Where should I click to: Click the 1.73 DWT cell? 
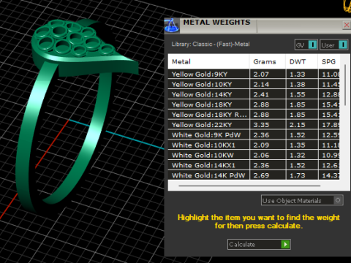(x=302, y=175)
